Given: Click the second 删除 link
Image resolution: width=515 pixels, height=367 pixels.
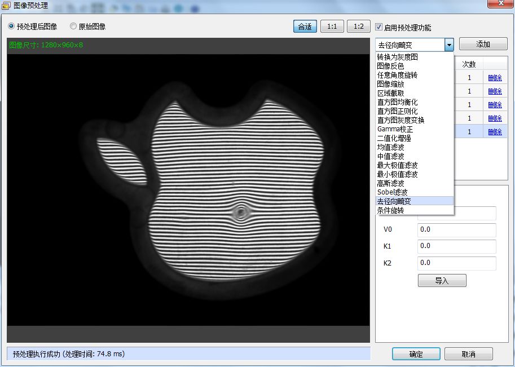Looking at the screenshot, I should (x=495, y=91).
